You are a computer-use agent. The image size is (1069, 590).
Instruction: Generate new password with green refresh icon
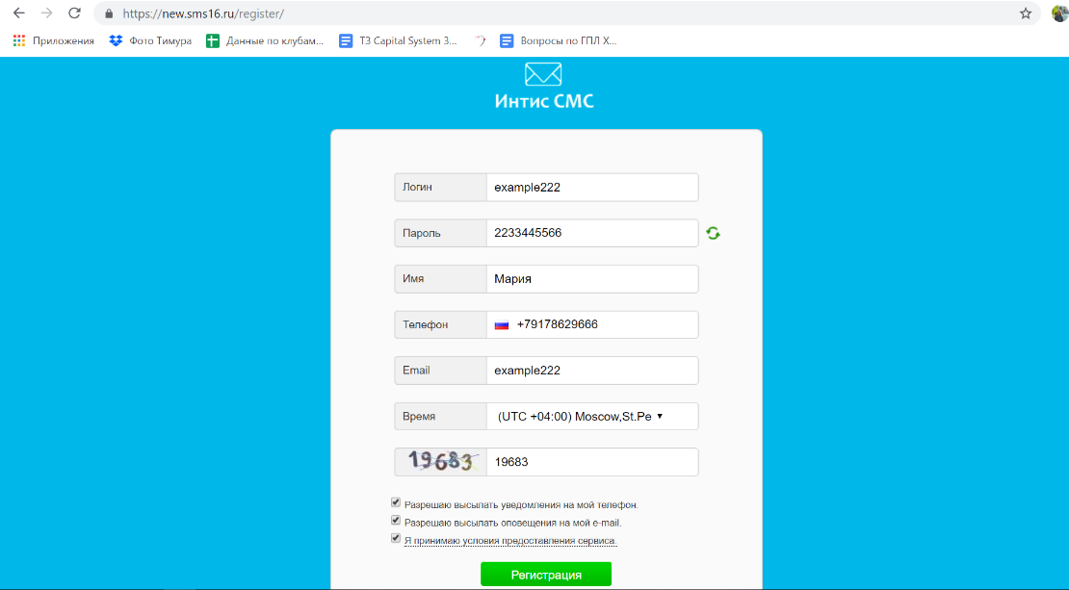(x=713, y=233)
